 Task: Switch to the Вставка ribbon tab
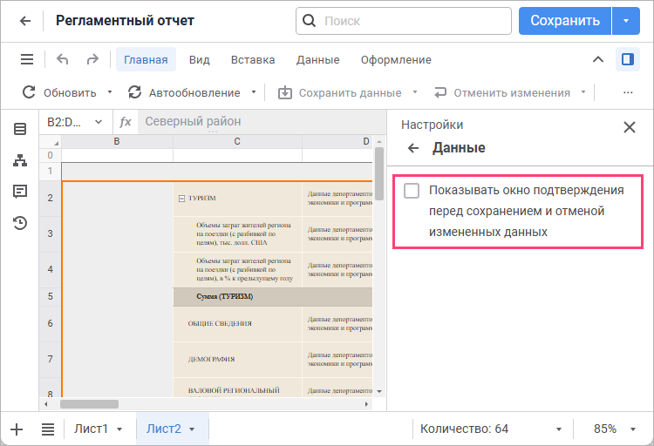(x=253, y=60)
